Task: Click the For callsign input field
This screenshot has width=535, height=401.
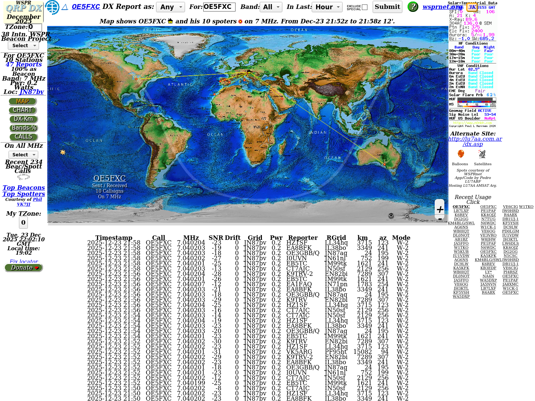Action: (219, 7)
